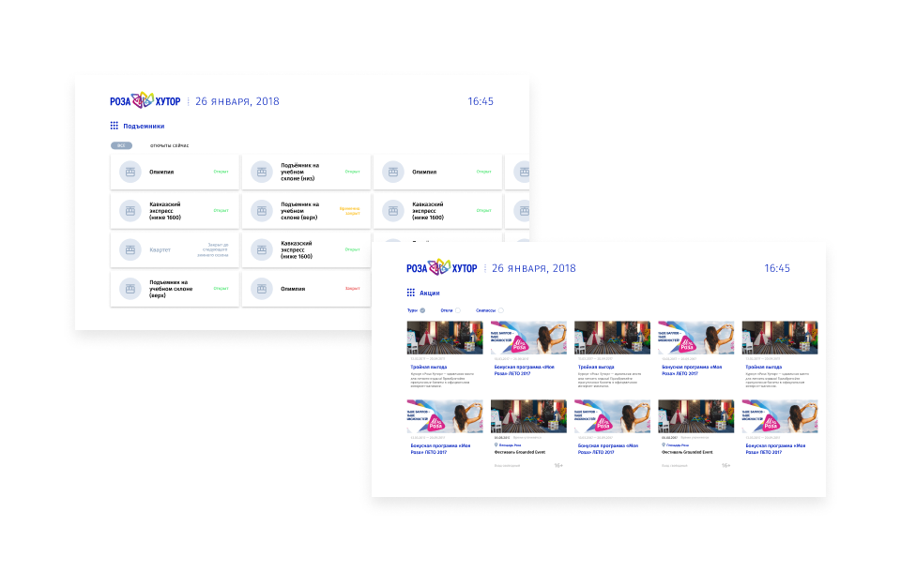Click the 16:45 clock in the Акции window
The image size is (901, 572).
[x=777, y=268]
